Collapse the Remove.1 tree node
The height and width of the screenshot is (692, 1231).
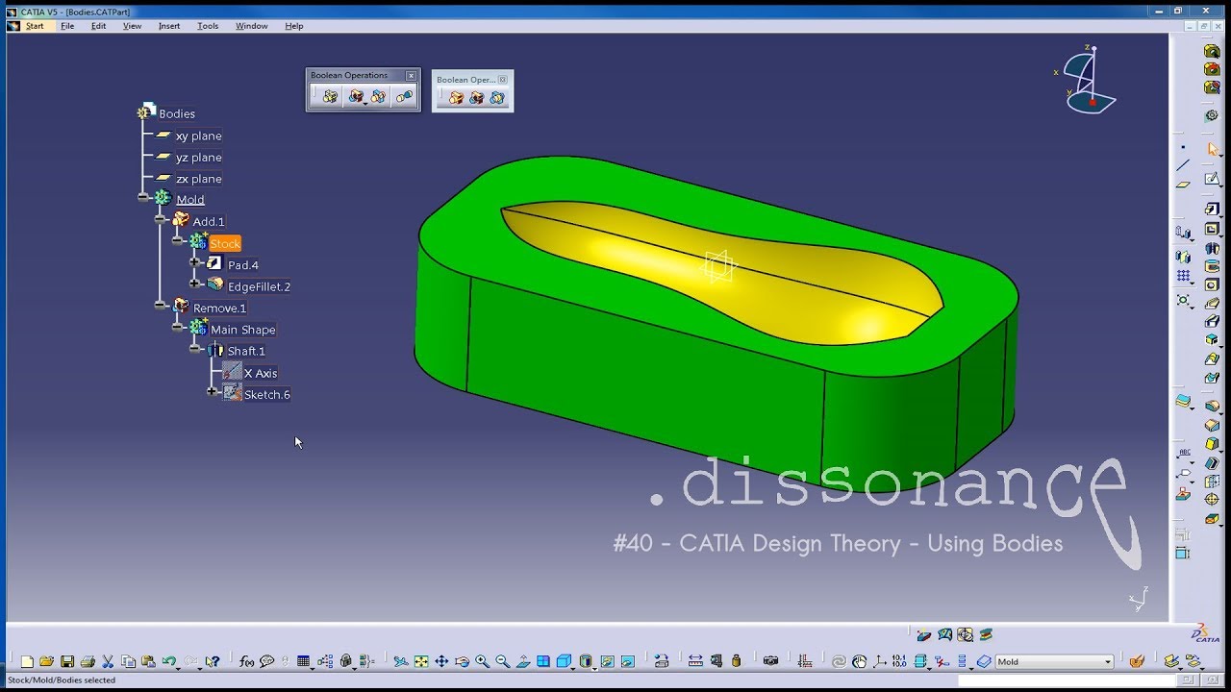161,305
